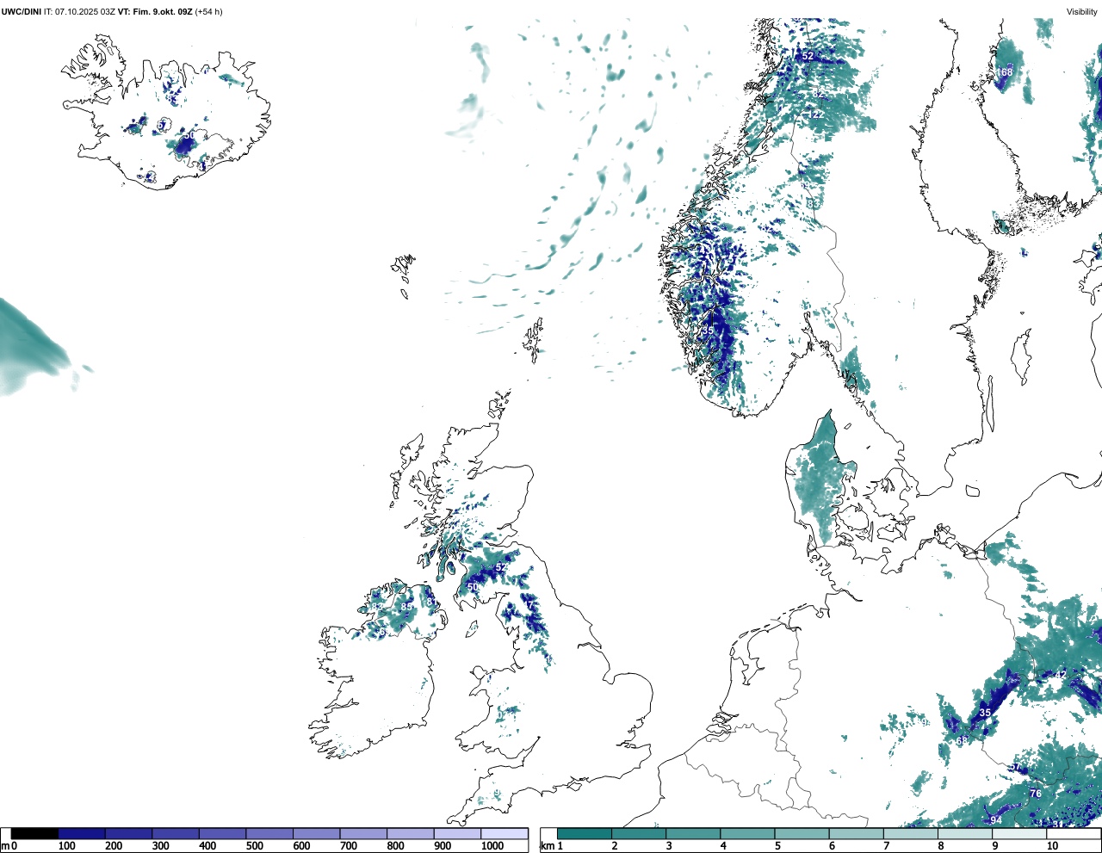
Task: Click the 'UWC/DINI' model label
Action: [22, 12]
